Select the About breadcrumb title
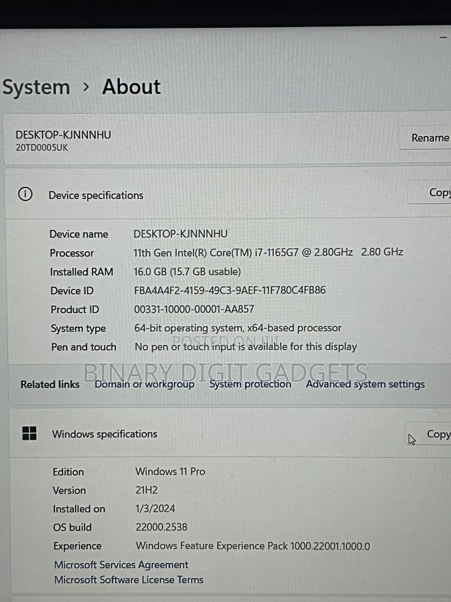 (x=131, y=87)
